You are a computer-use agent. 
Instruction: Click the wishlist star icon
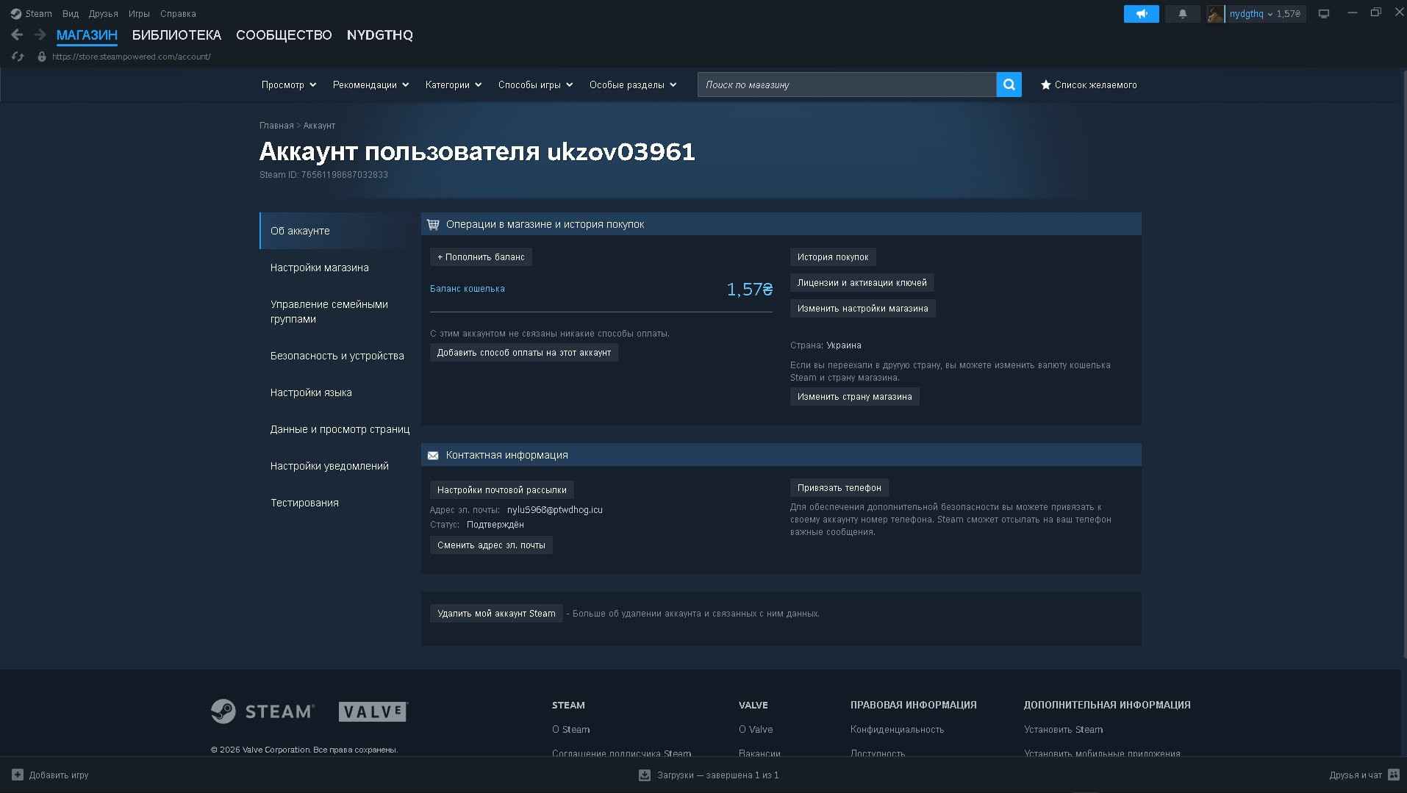[1045, 85]
